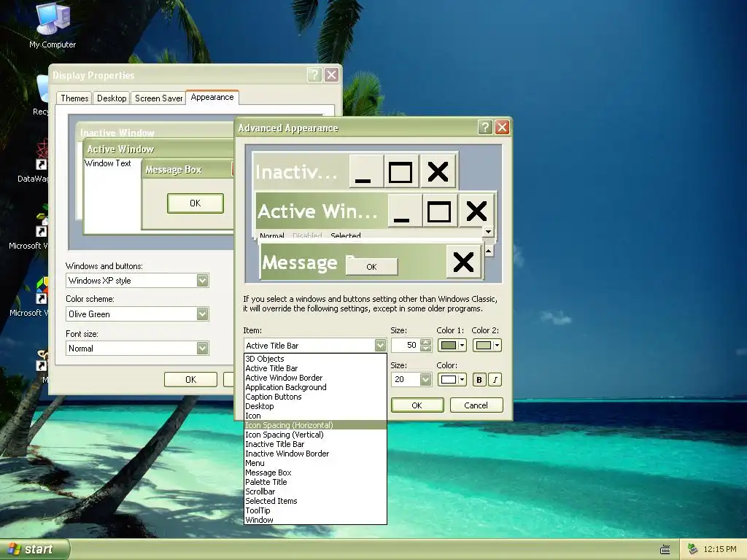Click Cancel in Advanced Appearance dialog
747x560 pixels.
point(476,405)
